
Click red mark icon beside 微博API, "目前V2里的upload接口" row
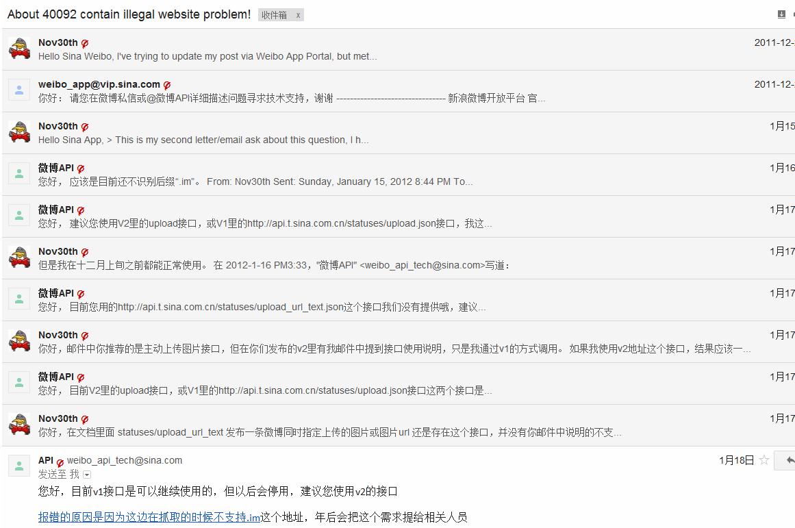pos(81,377)
